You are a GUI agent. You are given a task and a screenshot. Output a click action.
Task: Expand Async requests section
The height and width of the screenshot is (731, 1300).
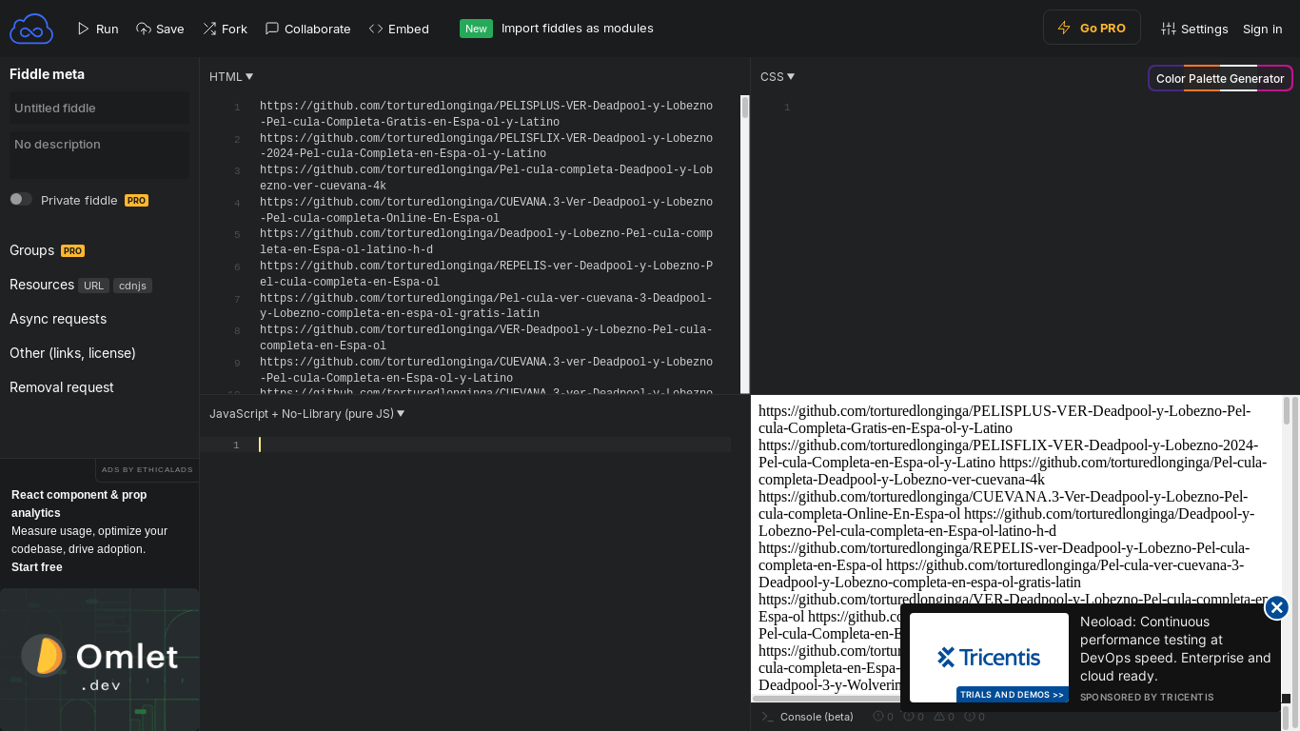click(58, 319)
